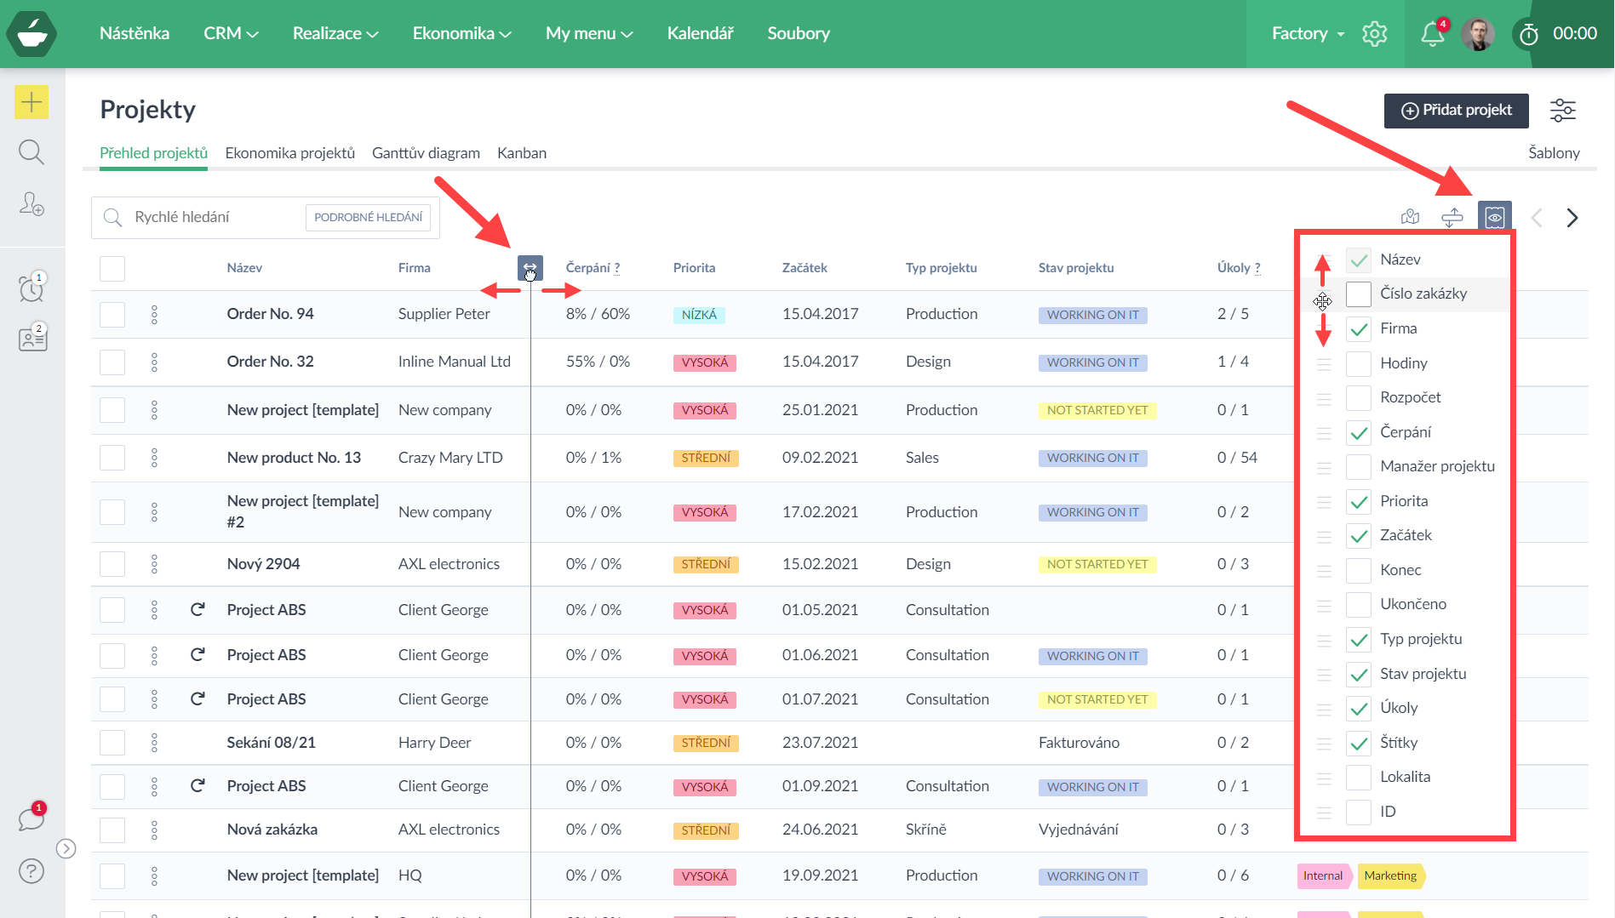Open the settings gear icon
The height and width of the screenshot is (918, 1615).
coord(1374,34)
